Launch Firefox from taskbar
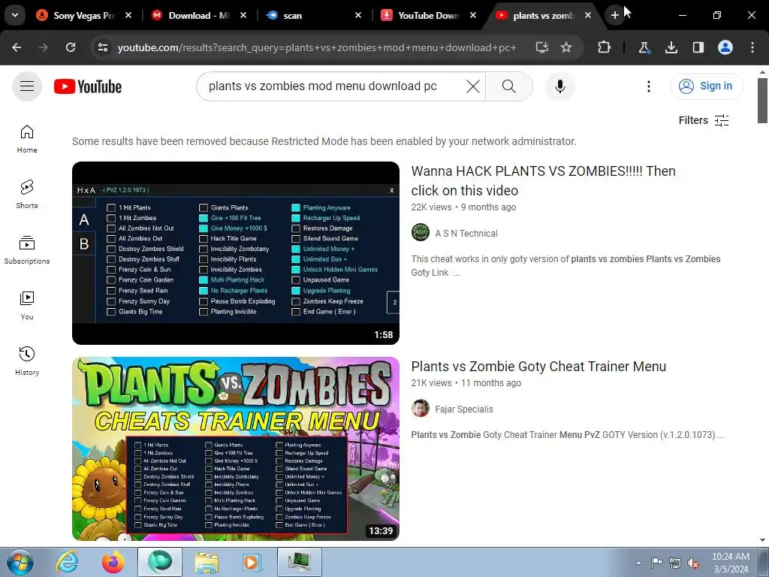This screenshot has width=769, height=577. pos(113,562)
